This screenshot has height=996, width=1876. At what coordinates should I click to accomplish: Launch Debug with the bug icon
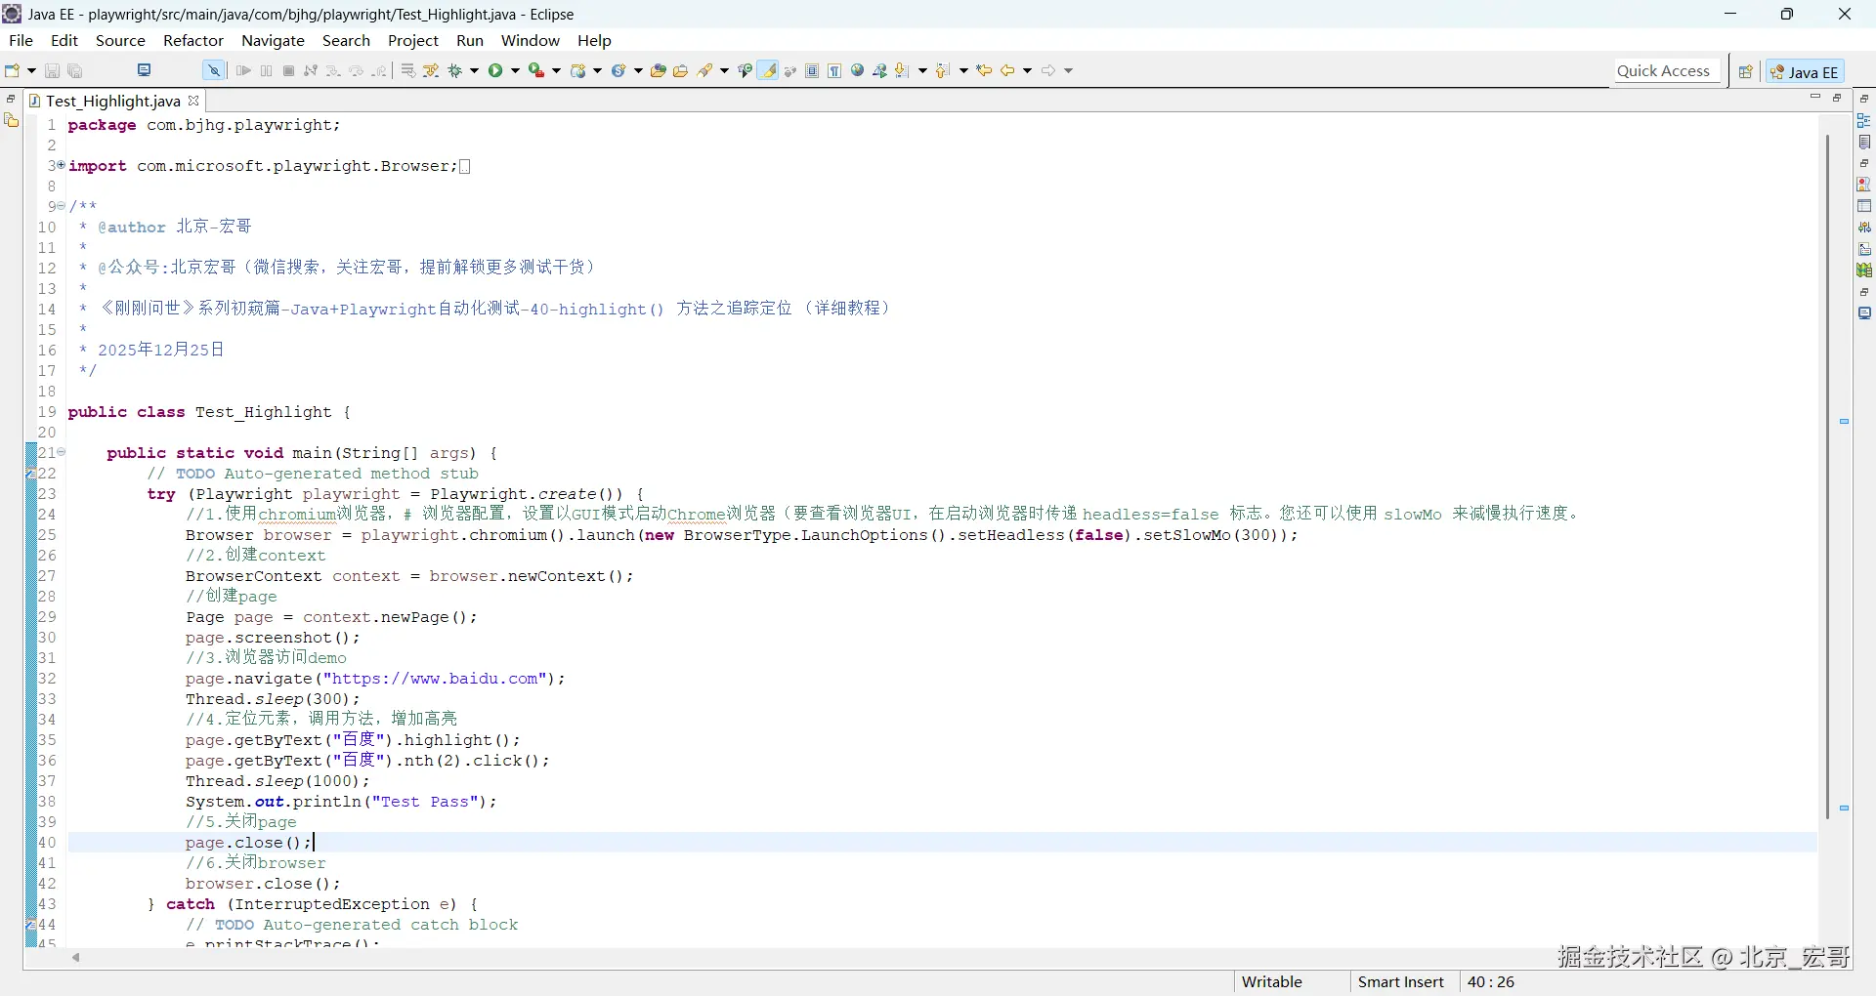[455, 70]
